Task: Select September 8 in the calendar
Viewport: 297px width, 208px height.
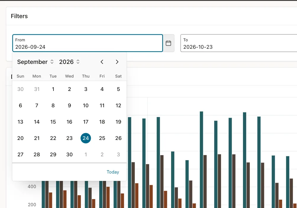Action: (x=53, y=105)
